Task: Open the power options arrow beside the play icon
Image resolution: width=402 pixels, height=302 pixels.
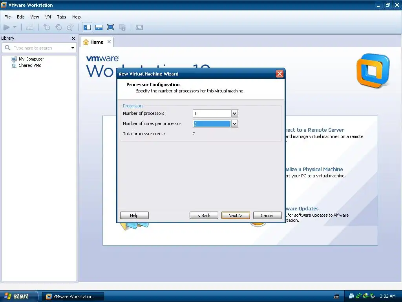Action: [x=15, y=27]
